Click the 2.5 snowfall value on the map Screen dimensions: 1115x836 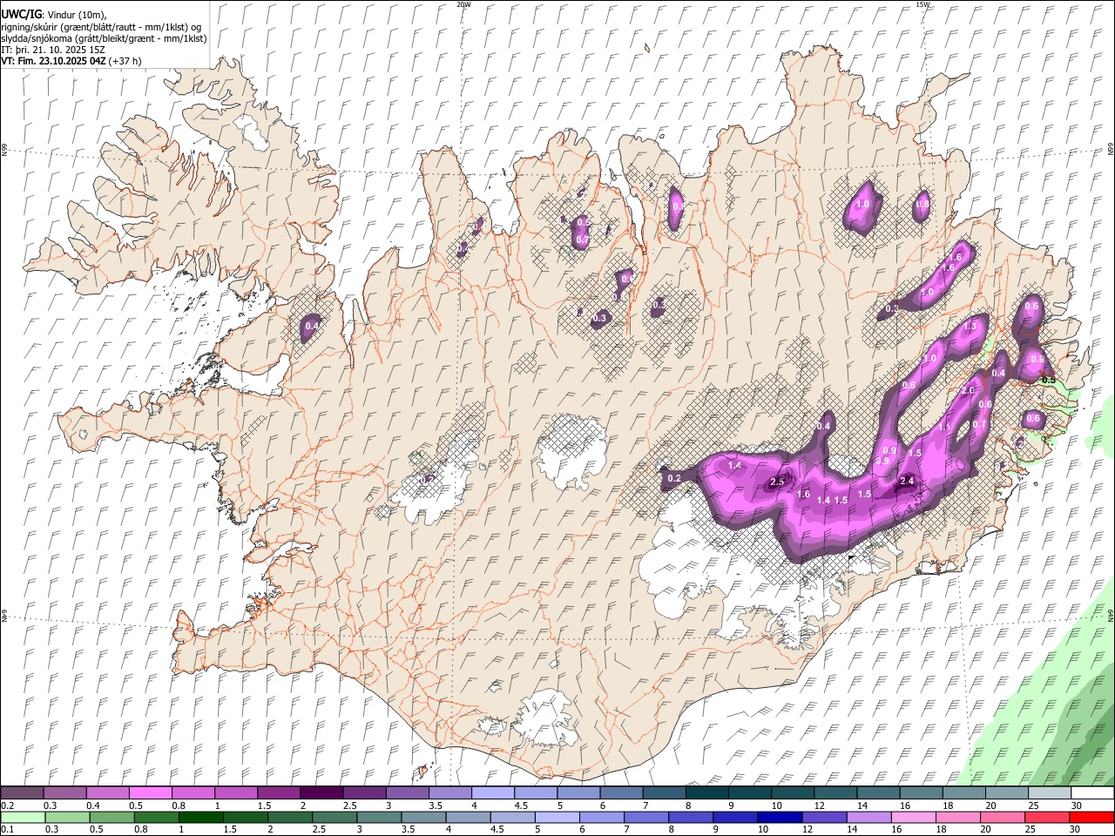click(x=778, y=482)
